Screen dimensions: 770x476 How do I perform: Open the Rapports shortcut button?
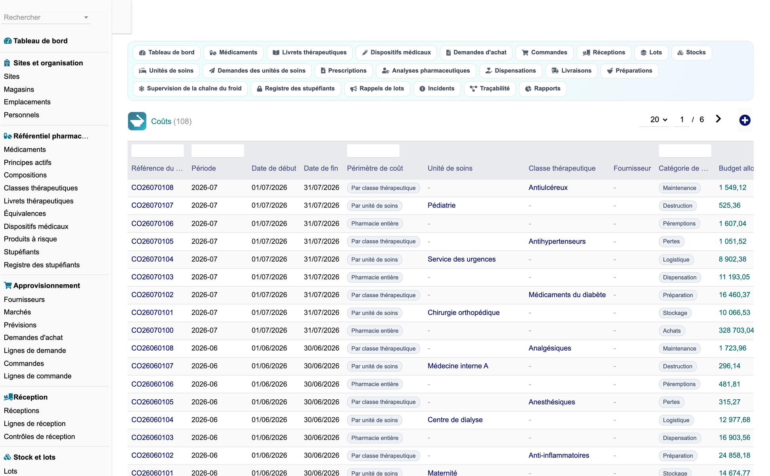coord(542,89)
